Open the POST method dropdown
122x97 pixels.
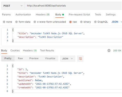click(x=13, y=6)
